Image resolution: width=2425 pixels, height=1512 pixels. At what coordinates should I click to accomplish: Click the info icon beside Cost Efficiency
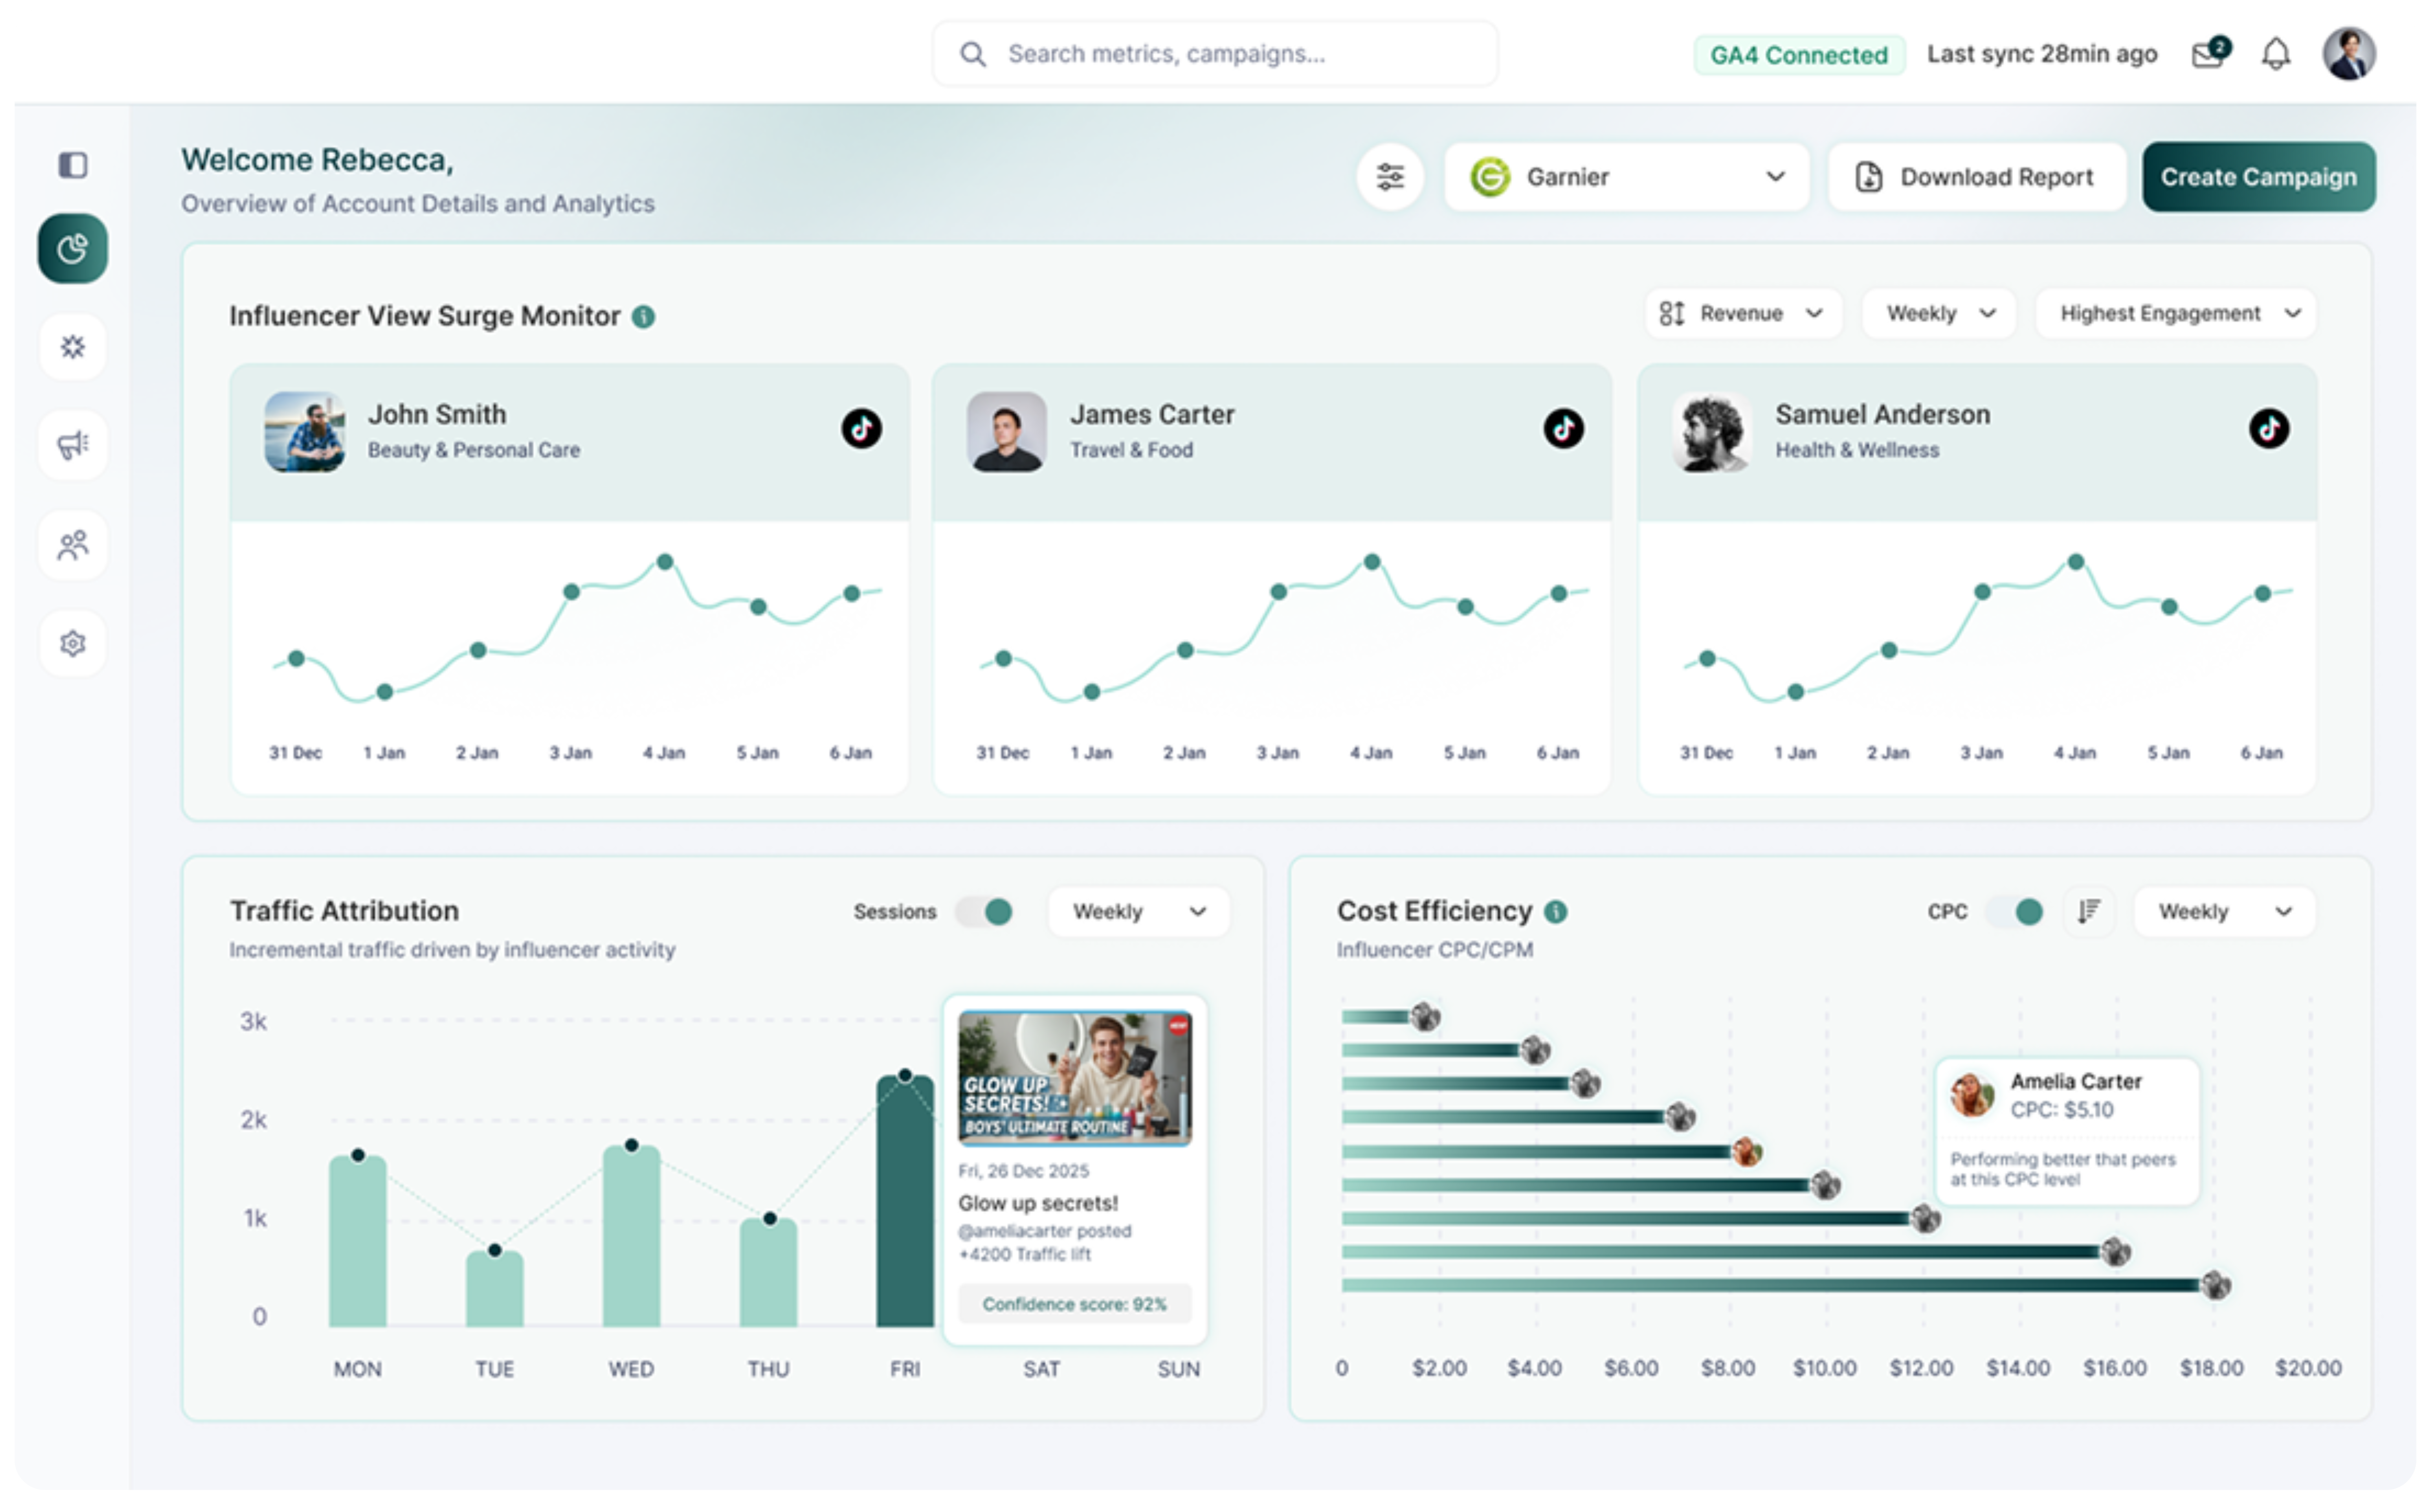[1556, 911]
